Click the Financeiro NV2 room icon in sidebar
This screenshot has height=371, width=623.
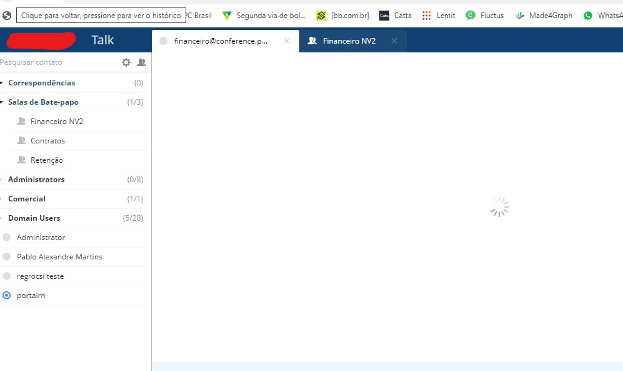[x=21, y=122]
